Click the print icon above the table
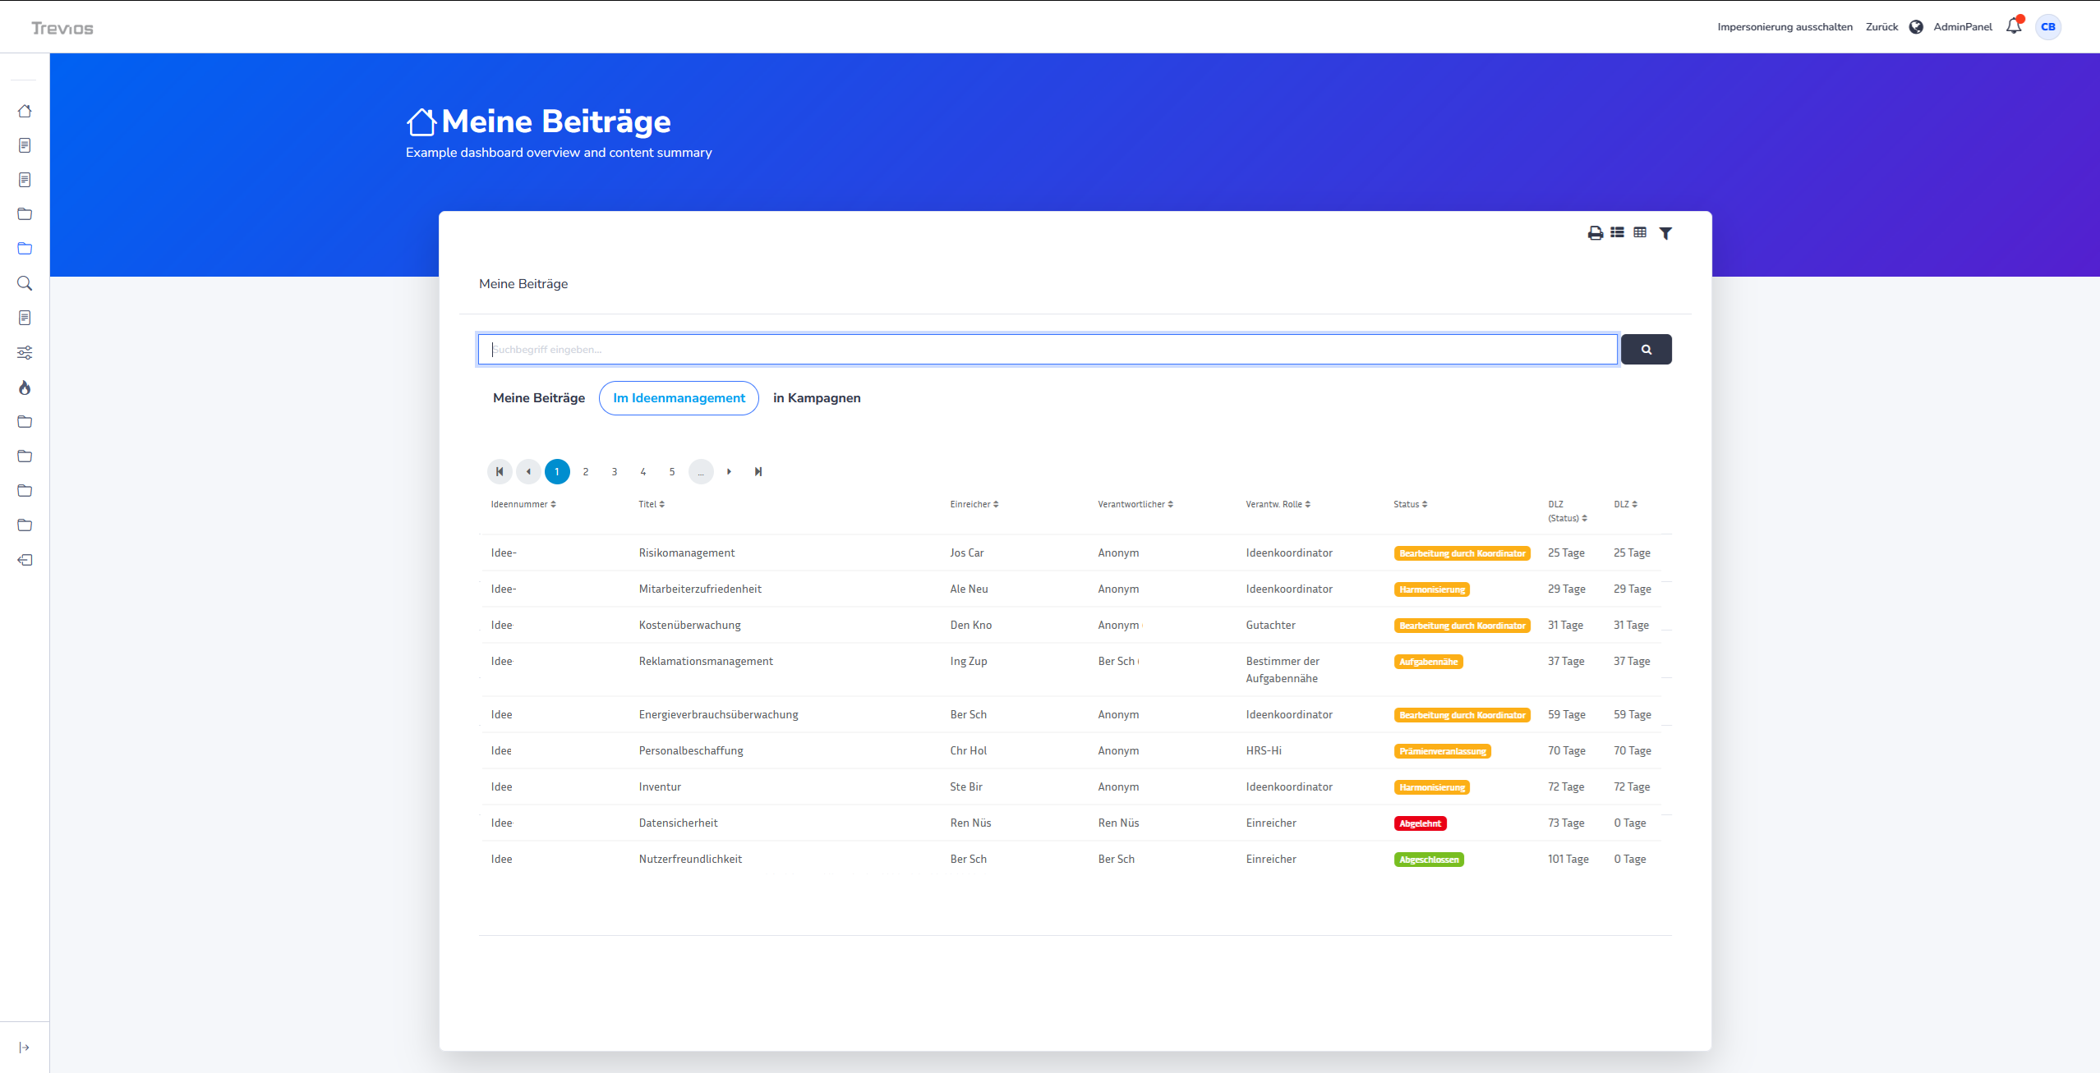The width and height of the screenshot is (2100, 1073). (1595, 233)
